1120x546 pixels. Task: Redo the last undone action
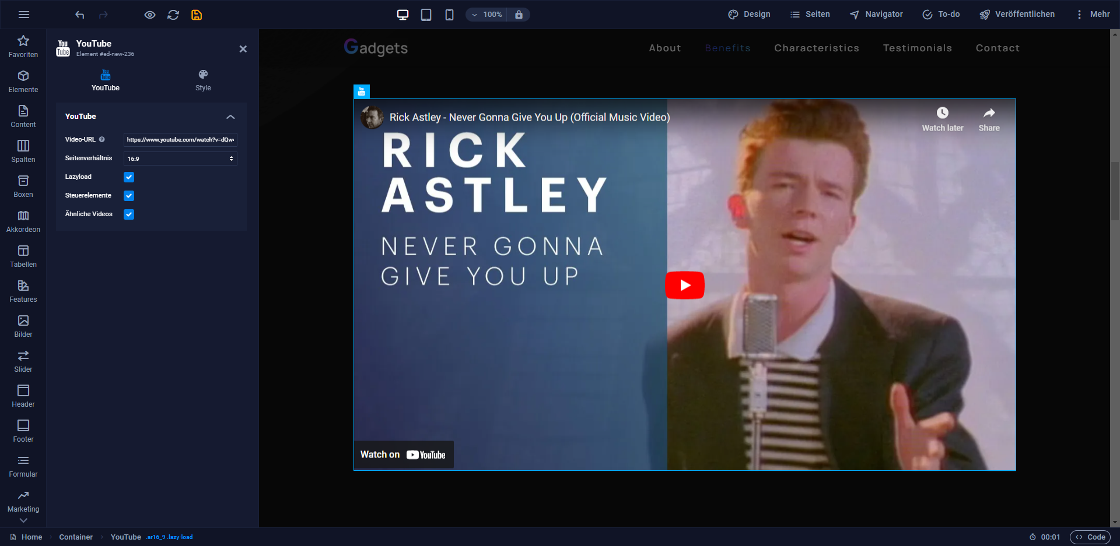pyautogui.click(x=103, y=15)
